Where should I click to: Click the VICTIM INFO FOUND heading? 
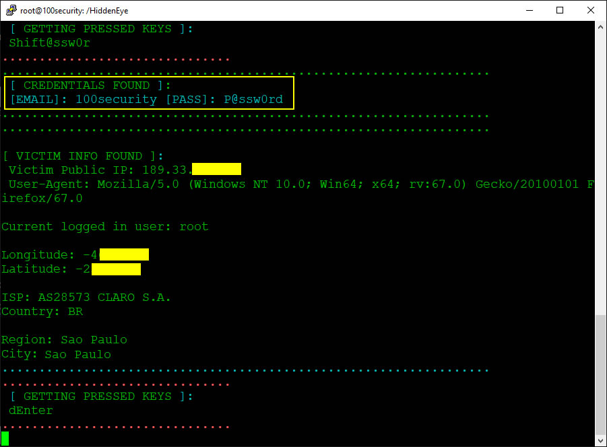point(82,156)
